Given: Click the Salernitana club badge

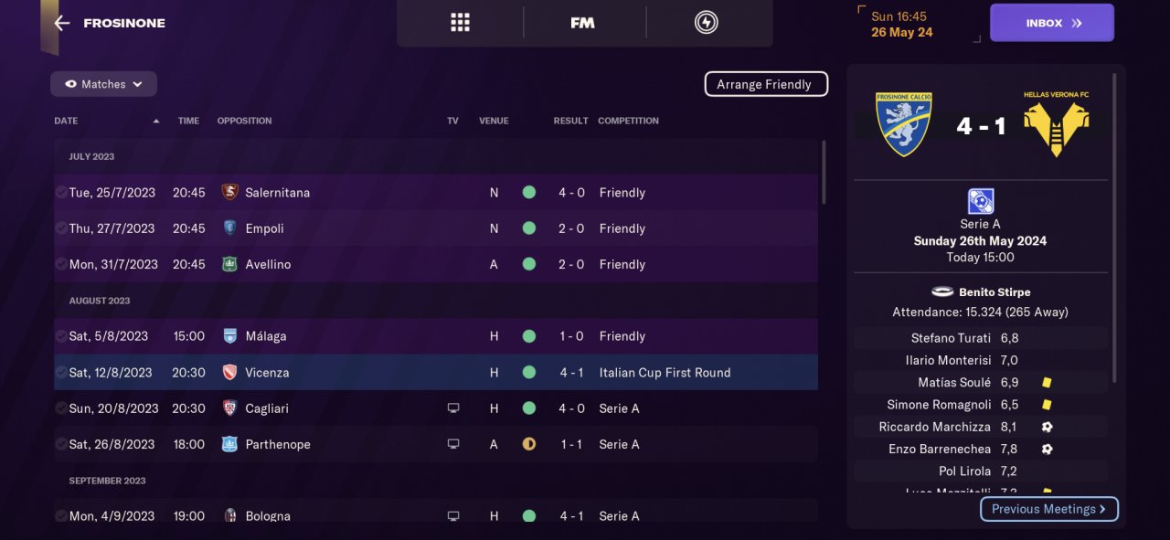Looking at the screenshot, I should pos(229,193).
